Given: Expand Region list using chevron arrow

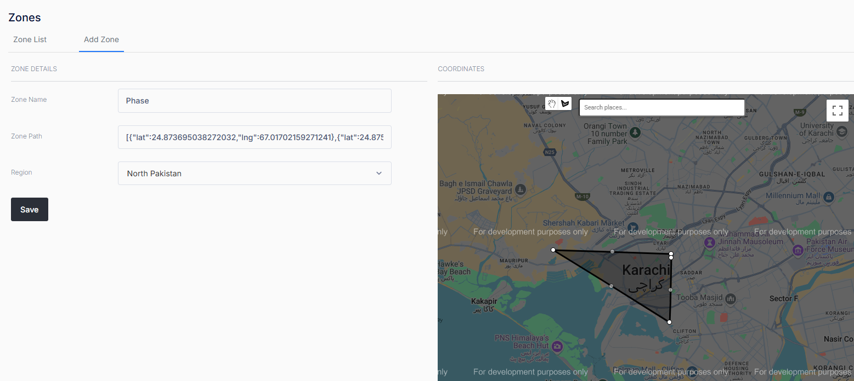Looking at the screenshot, I should [x=378, y=173].
